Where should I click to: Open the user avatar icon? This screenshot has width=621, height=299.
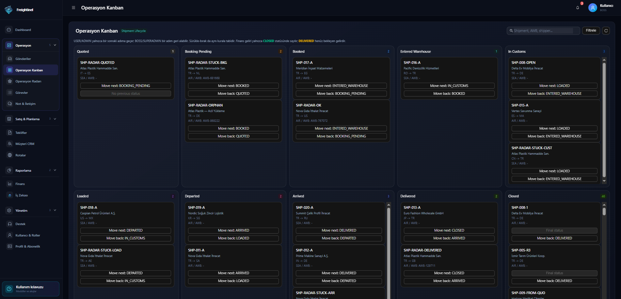(593, 7)
